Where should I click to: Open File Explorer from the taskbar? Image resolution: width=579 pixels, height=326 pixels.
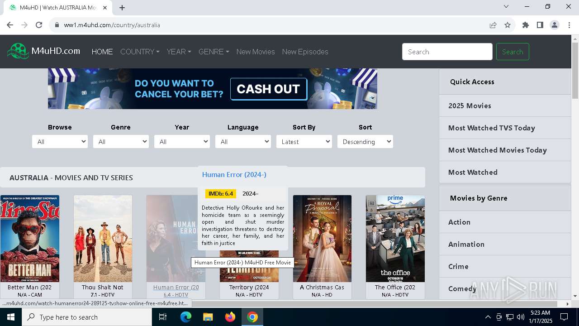tap(208, 317)
